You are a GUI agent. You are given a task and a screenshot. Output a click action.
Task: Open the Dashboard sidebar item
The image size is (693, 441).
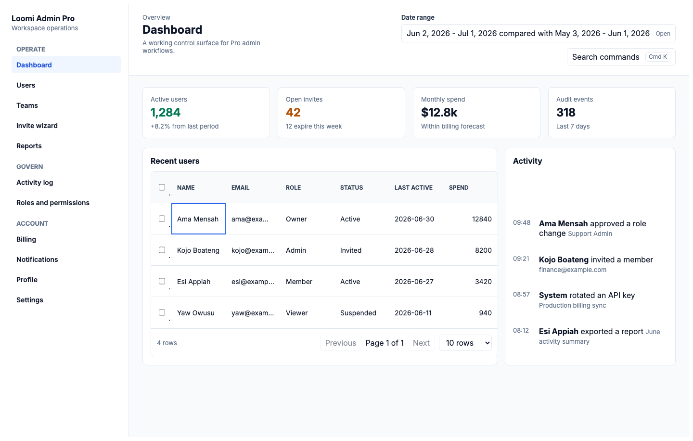coord(66,65)
